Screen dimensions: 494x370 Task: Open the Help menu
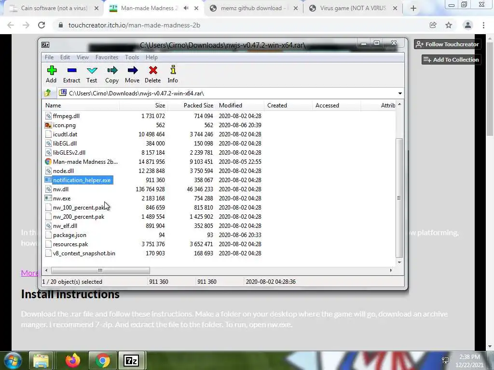point(151,57)
